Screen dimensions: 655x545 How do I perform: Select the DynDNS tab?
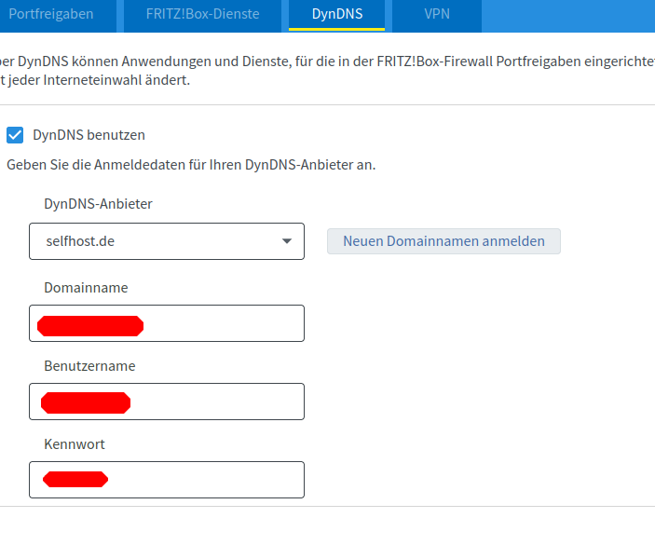click(x=337, y=15)
